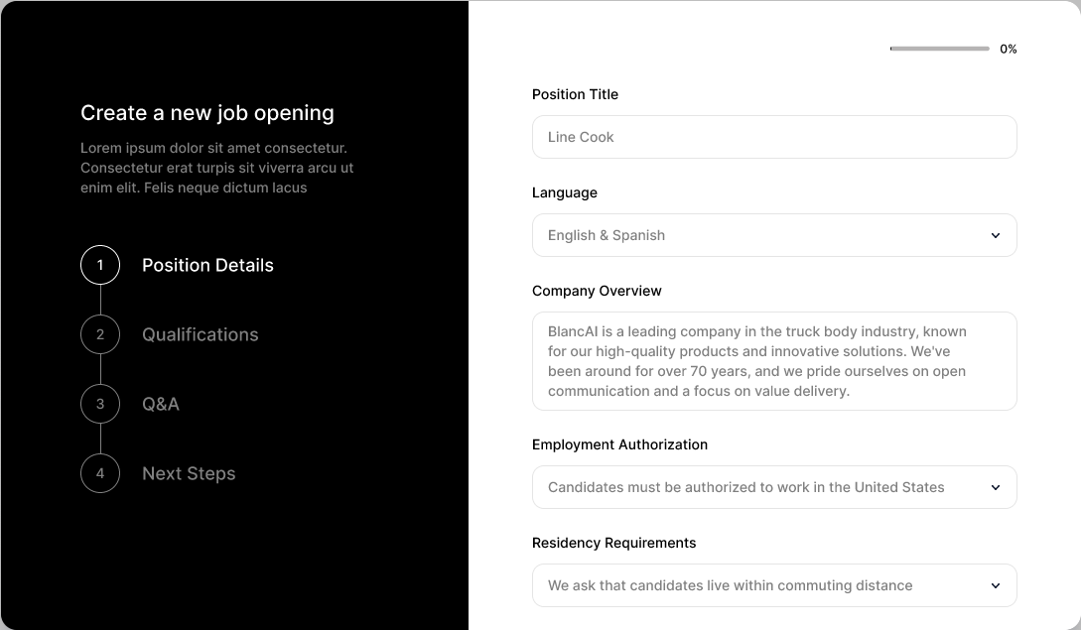Click the 0% progress label
The height and width of the screenshot is (630, 1081).
pos(1009,49)
